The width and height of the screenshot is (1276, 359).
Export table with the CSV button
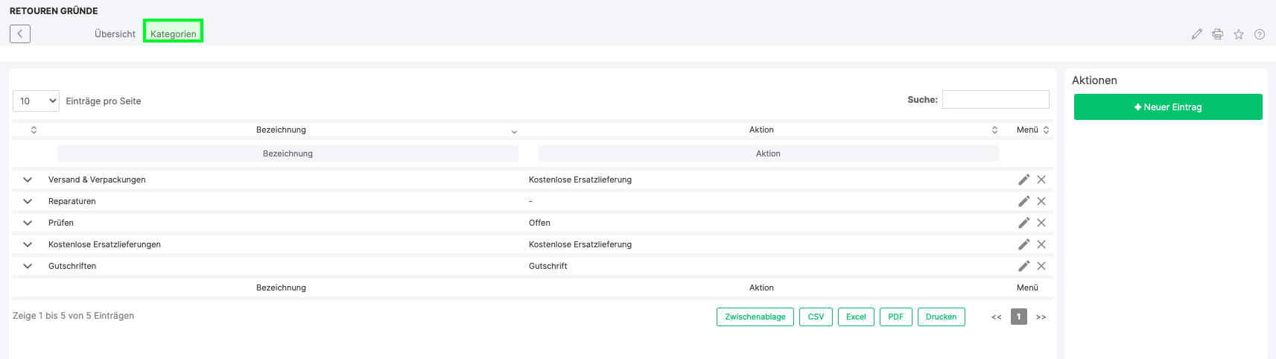click(816, 317)
